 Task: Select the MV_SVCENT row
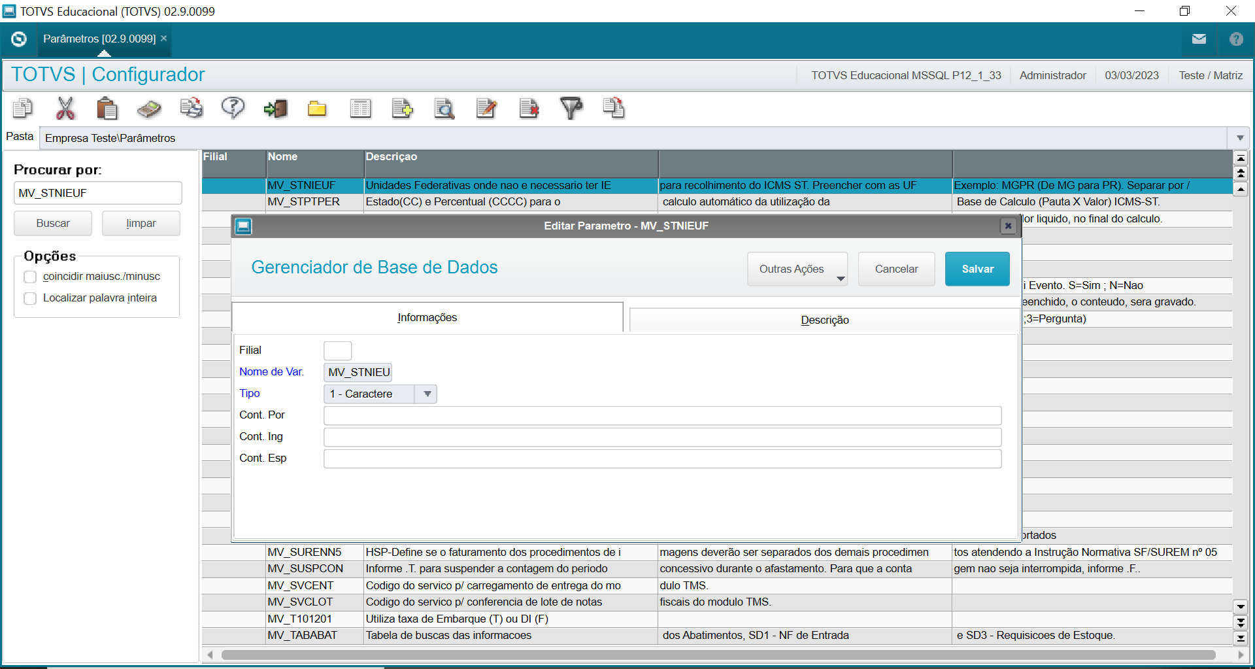click(717, 586)
